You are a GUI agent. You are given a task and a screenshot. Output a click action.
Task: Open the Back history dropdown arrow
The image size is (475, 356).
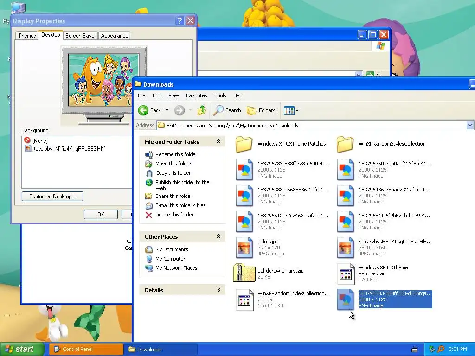click(167, 110)
